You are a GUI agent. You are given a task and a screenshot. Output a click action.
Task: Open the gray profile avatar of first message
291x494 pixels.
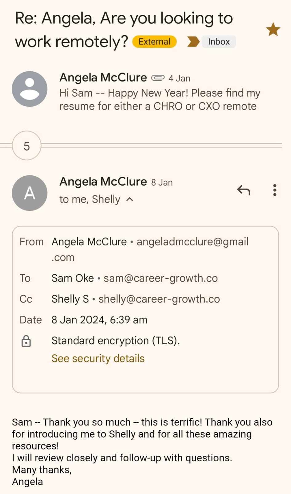point(30,89)
